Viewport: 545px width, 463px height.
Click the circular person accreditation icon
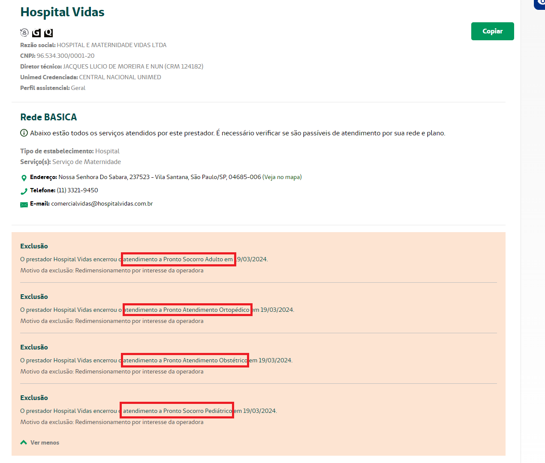pos(24,33)
